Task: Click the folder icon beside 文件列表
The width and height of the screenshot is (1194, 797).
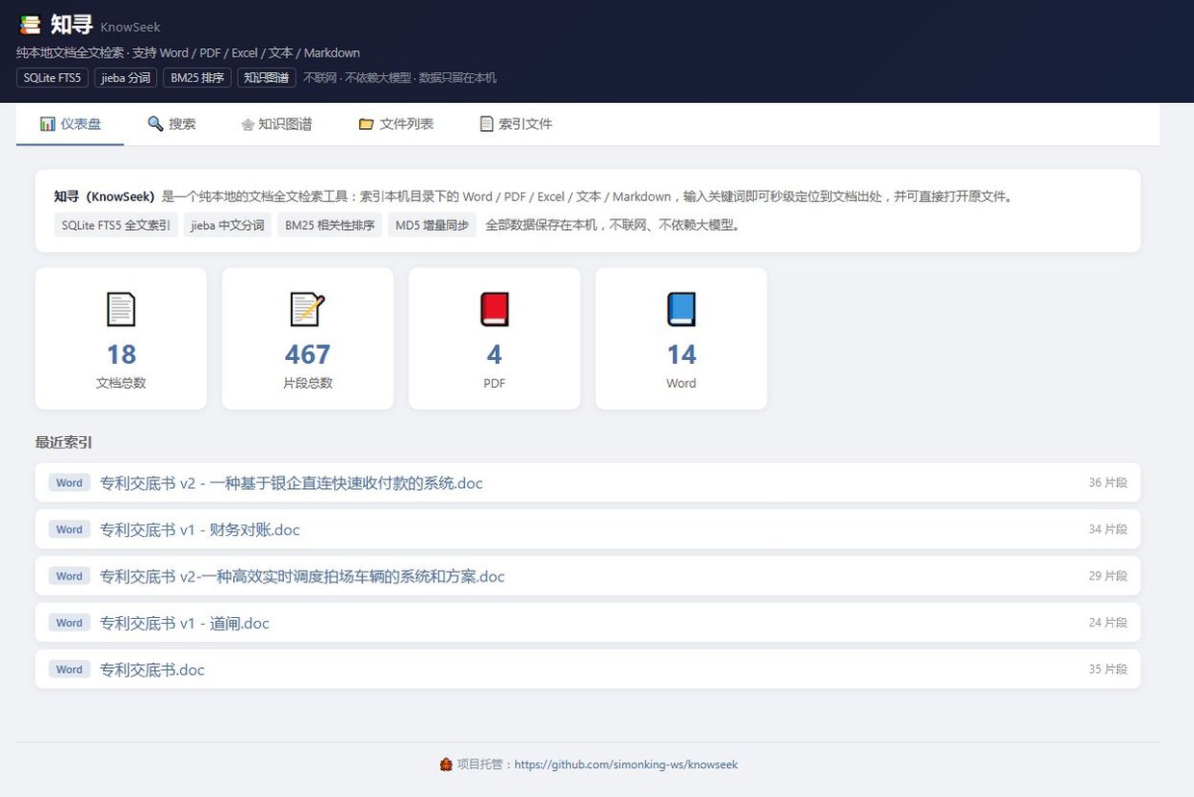Action: tap(366, 124)
